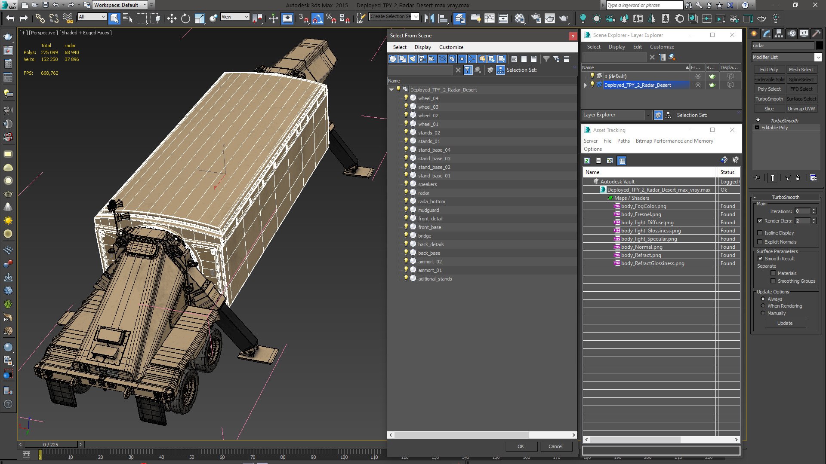Activate the Select and Rotate tool
826x464 pixels.
click(x=185, y=18)
